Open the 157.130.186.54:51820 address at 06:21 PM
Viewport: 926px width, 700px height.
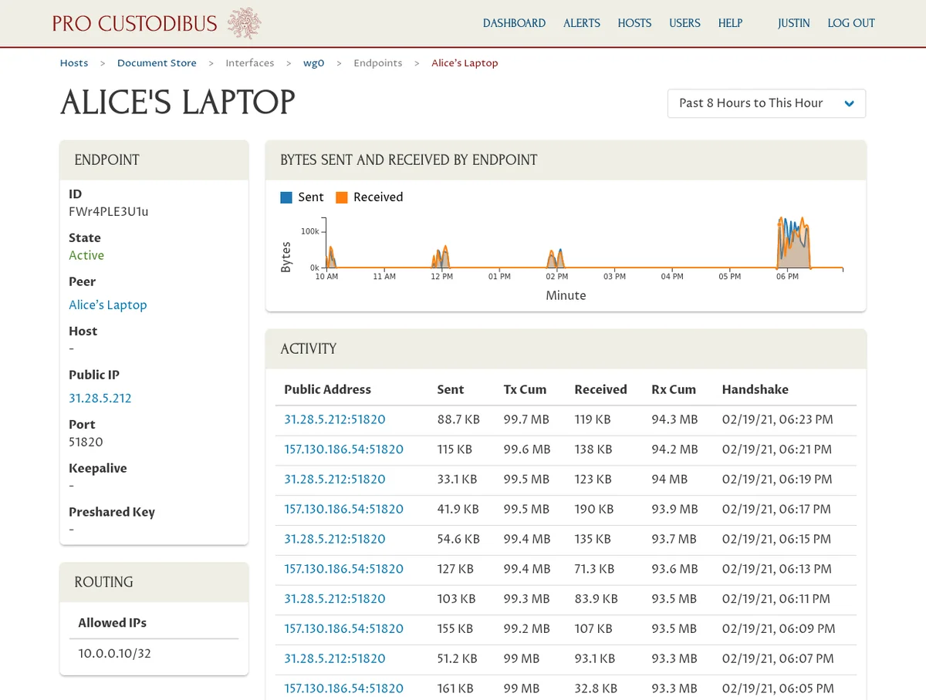[x=343, y=449]
